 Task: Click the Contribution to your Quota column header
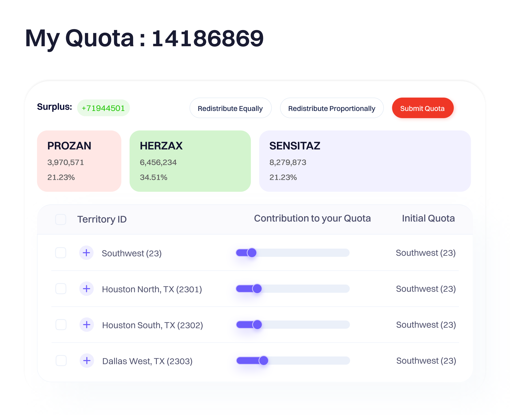point(312,218)
